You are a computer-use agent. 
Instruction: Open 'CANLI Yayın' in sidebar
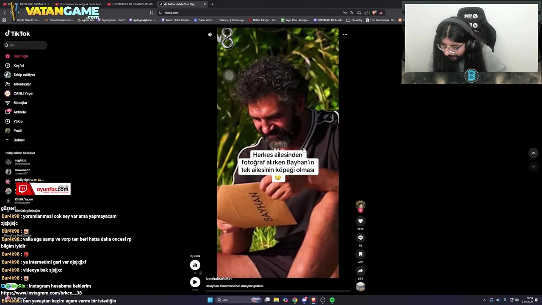19,93
